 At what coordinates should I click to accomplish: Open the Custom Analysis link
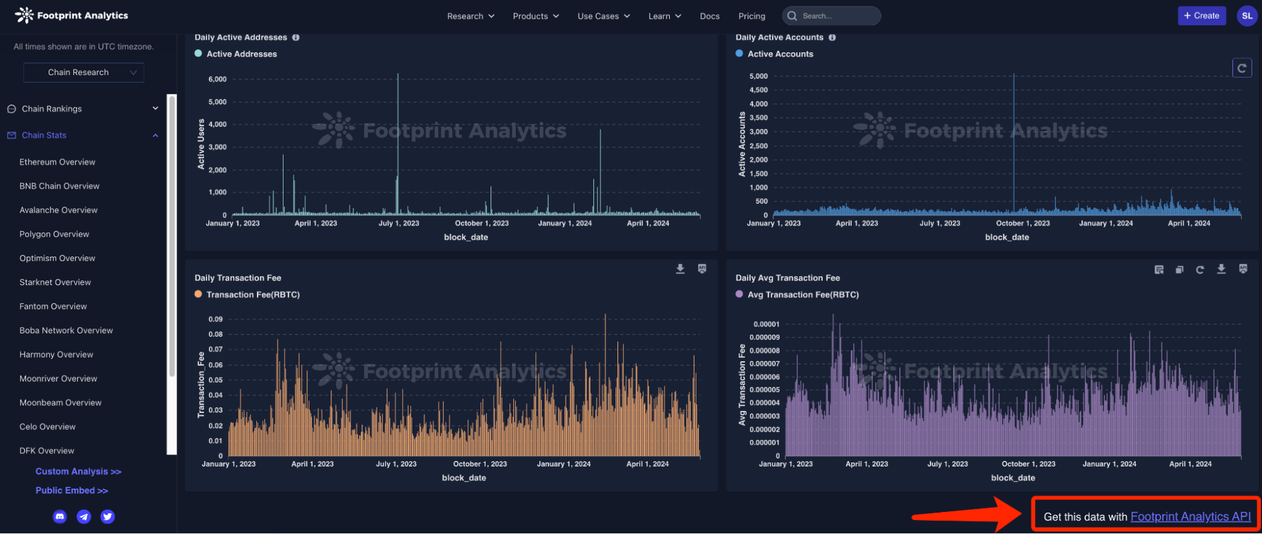click(x=78, y=472)
